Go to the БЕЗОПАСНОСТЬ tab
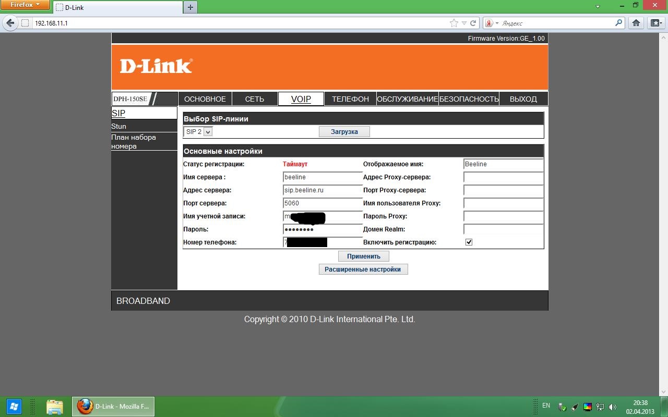 (x=469, y=99)
